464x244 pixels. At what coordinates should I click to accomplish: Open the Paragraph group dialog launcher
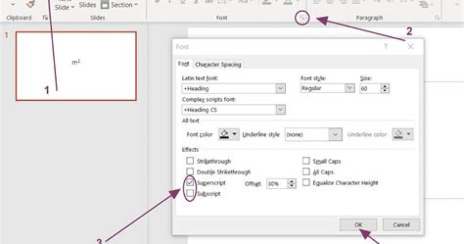click(437, 18)
